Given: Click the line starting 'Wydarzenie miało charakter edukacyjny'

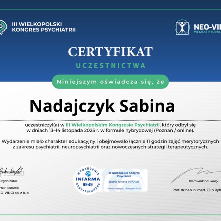Looking at the screenshot, I should (x=110, y=141).
